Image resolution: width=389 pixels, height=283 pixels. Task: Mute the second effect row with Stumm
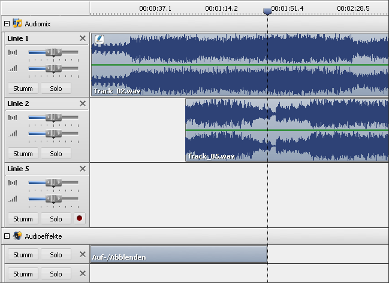[x=23, y=274]
